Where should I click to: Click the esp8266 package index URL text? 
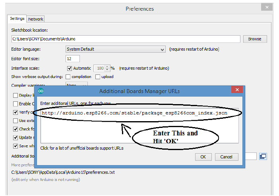point(134,113)
